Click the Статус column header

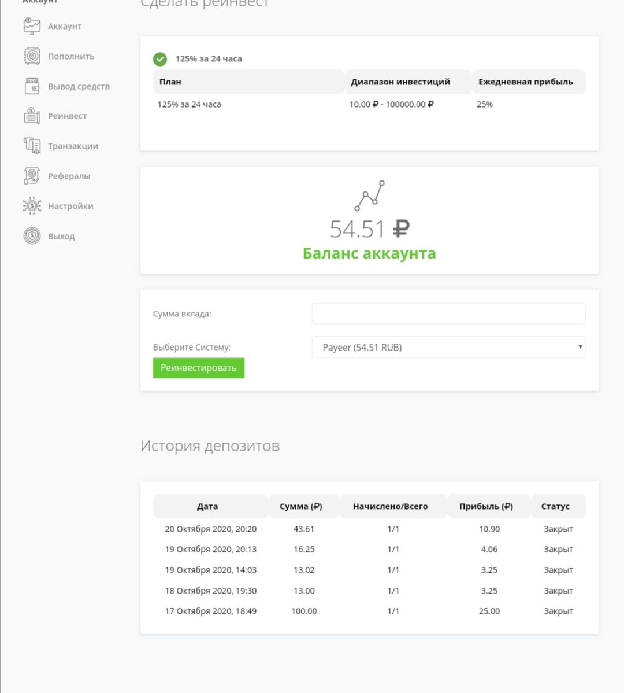(x=558, y=506)
